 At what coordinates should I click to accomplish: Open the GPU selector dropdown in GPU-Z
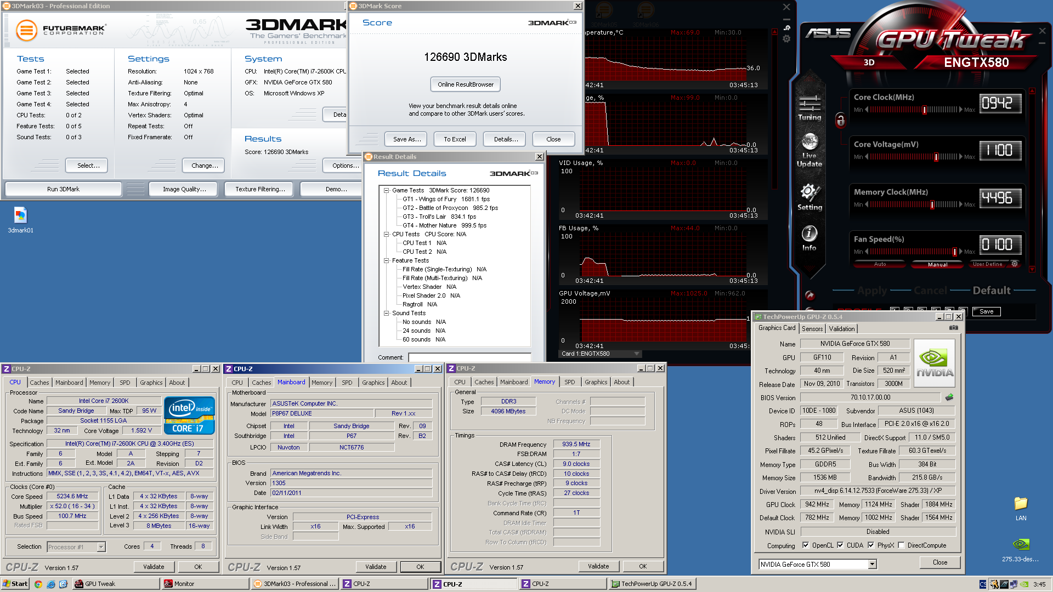point(872,565)
